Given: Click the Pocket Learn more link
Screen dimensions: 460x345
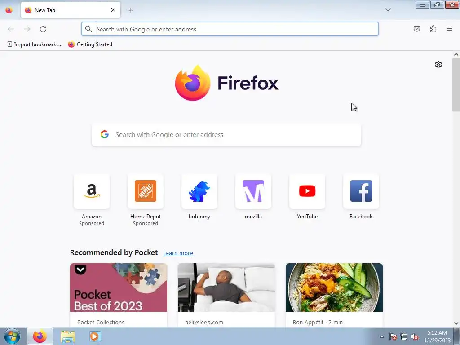Looking at the screenshot, I should (x=178, y=253).
